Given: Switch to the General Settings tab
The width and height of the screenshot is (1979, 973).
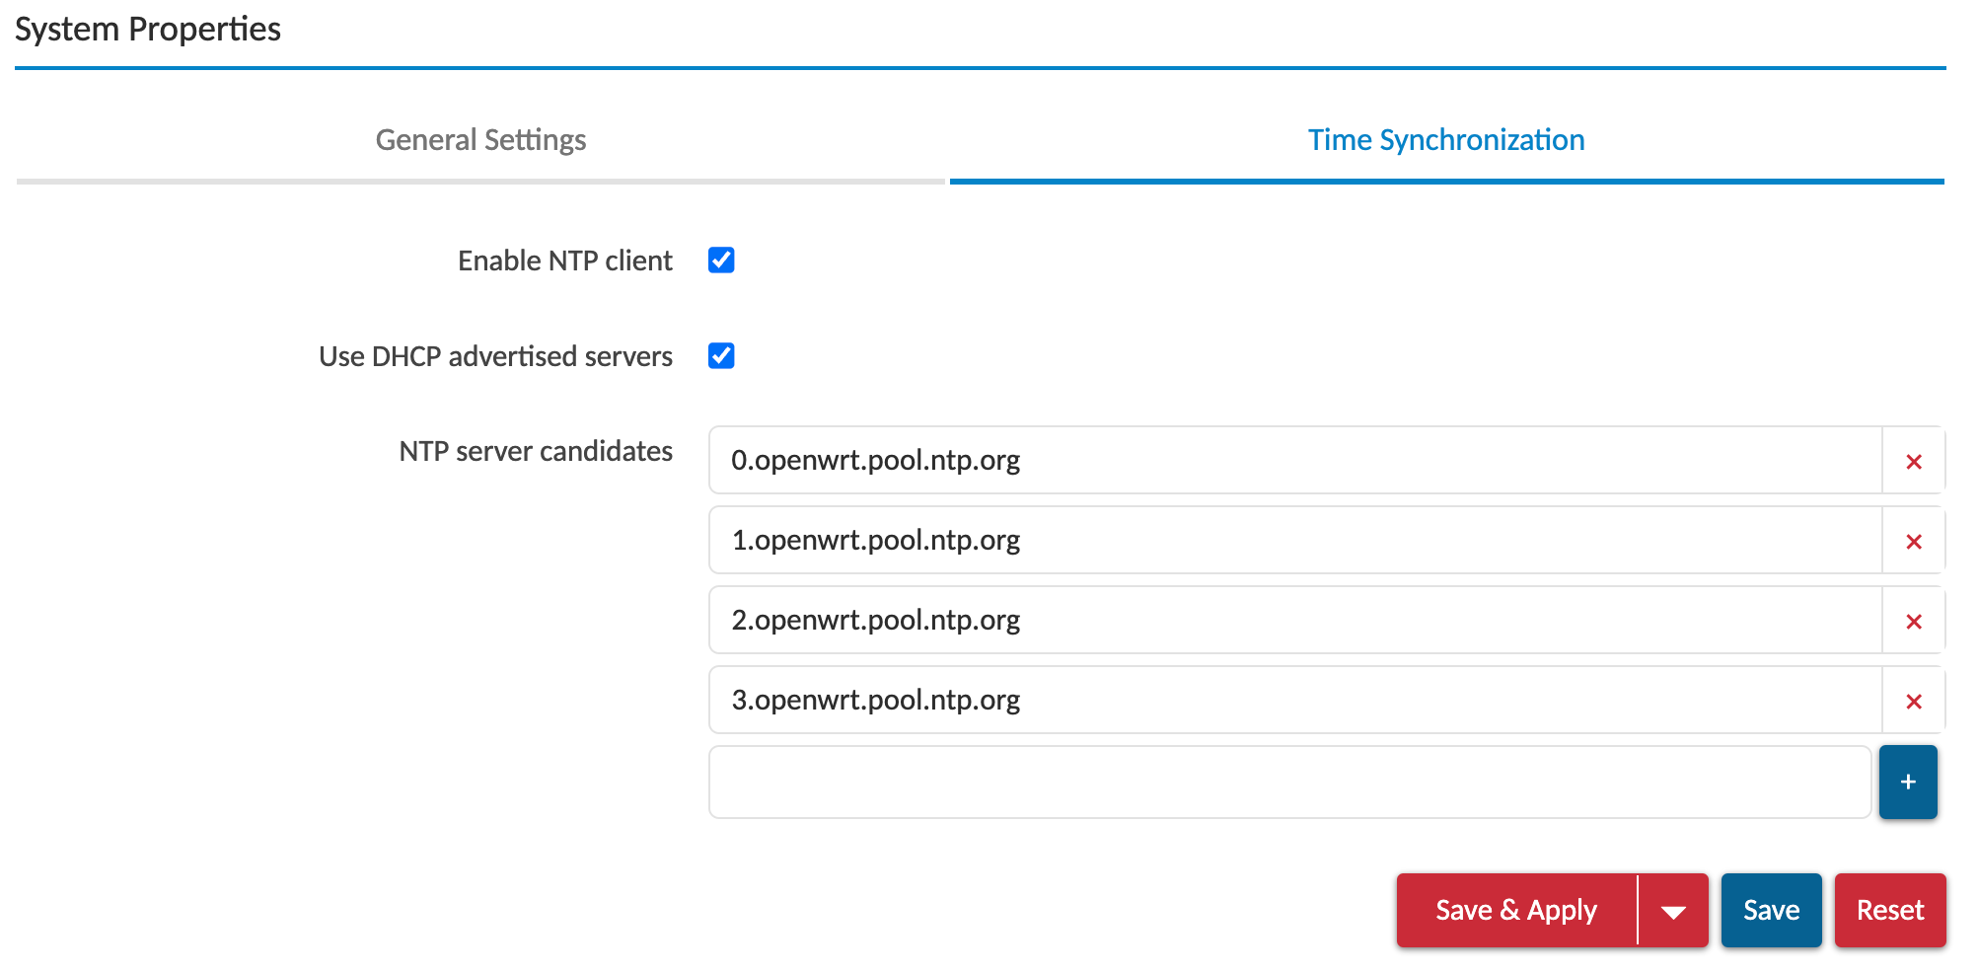Looking at the screenshot, I should pos(480,140).
